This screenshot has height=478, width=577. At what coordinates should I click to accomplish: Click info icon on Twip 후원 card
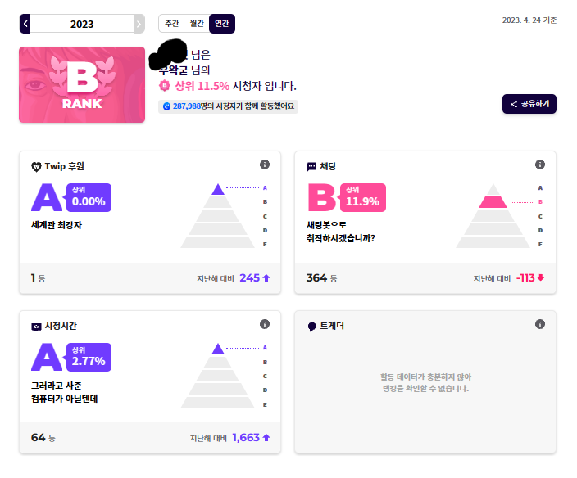click(265, 165)
